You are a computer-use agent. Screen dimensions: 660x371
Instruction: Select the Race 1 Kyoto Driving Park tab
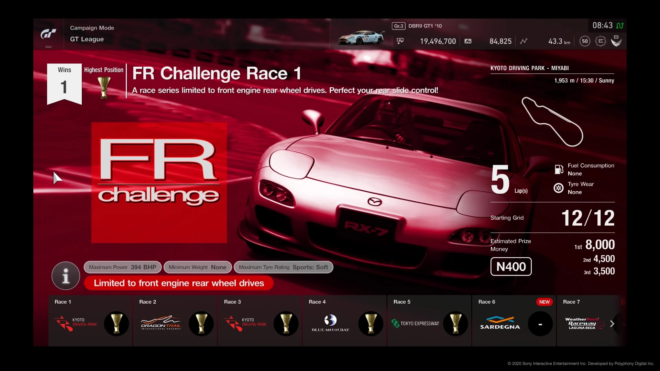90,321
